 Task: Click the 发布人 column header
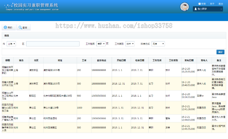pyautogui.click(x=204, y=60)
